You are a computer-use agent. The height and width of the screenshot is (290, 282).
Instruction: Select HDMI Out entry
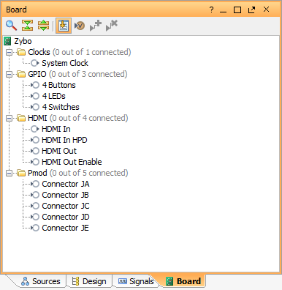click(x=59, y=151)
